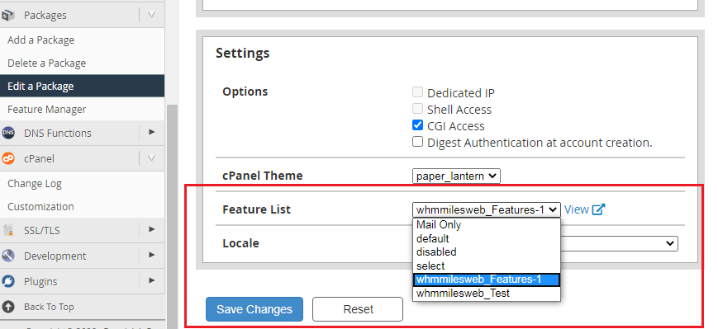Click the Reset button
The width and height of the screenshot is (718, 329).
[x=358, y=309]
